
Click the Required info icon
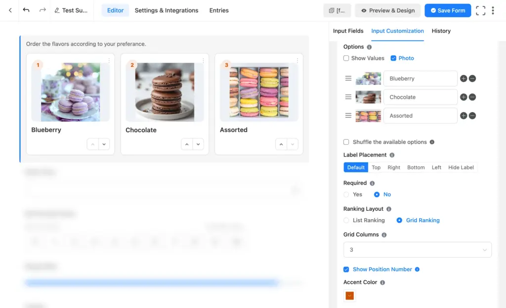click(x=372, y=183)
